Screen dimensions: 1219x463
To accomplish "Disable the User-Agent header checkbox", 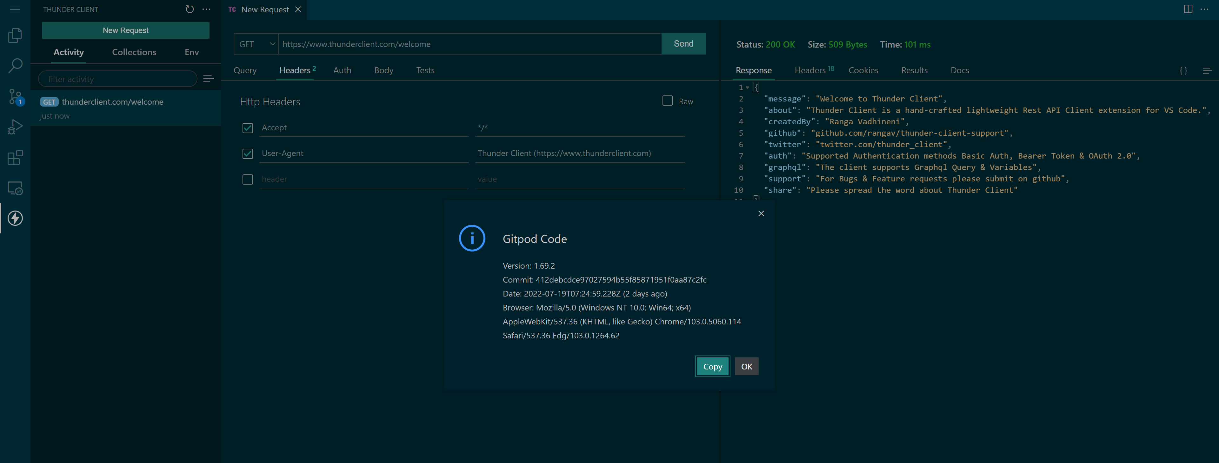I will click(x=248, y=154).
